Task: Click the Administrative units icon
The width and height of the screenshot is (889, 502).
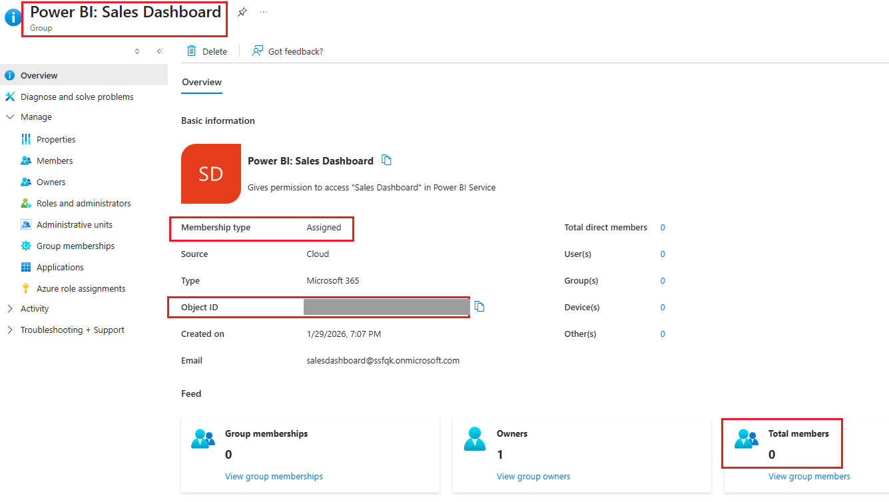Action: pyautogui.click(x=26, y=224)
